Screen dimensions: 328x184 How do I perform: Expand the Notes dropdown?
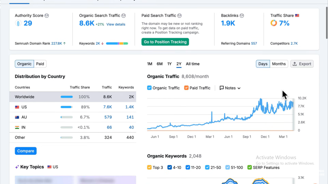pos(230,88)
